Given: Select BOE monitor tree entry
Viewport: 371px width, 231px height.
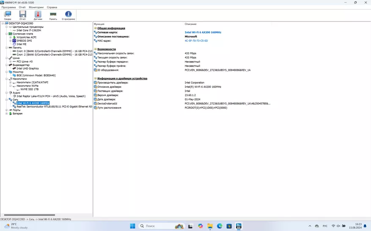Looking at the screenshot, I should pyautogui.click(x=36, y=75).
